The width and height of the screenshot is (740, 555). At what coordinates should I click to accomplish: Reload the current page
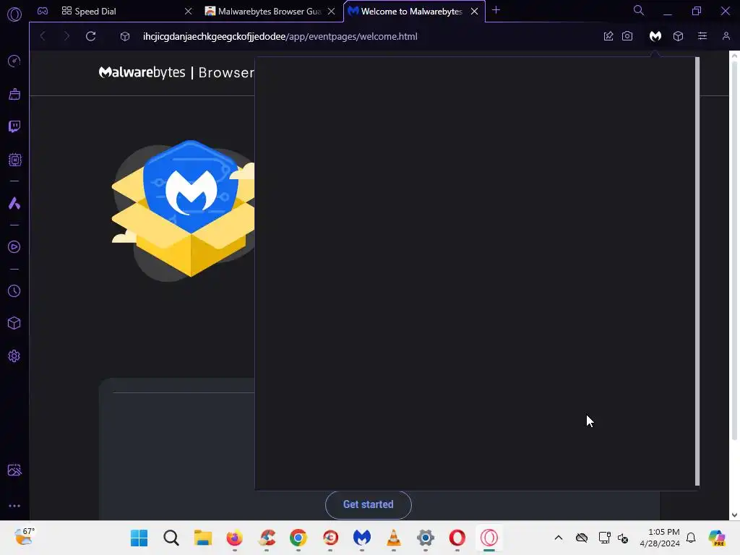coord(90,36)
